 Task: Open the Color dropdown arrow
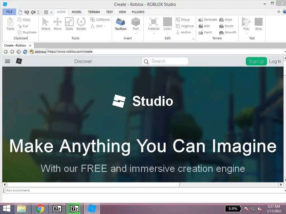pos(168,33)
